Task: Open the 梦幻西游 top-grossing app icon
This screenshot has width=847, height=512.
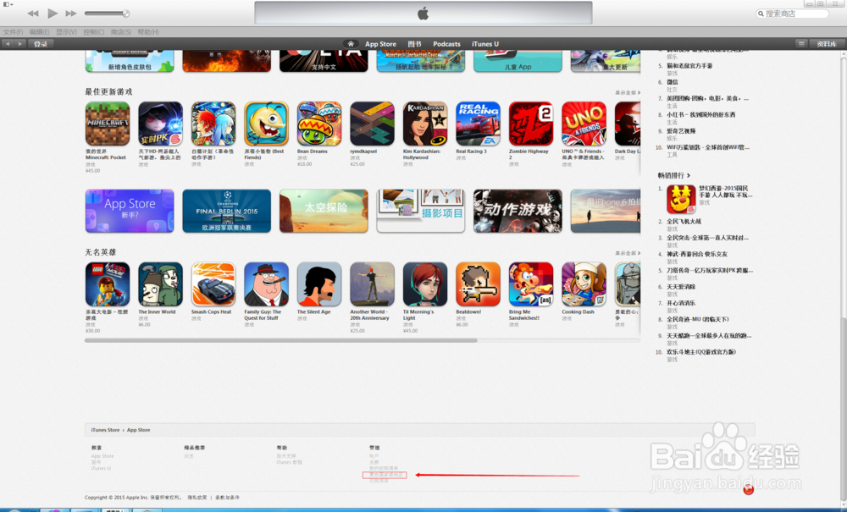Action: (681, 199)
